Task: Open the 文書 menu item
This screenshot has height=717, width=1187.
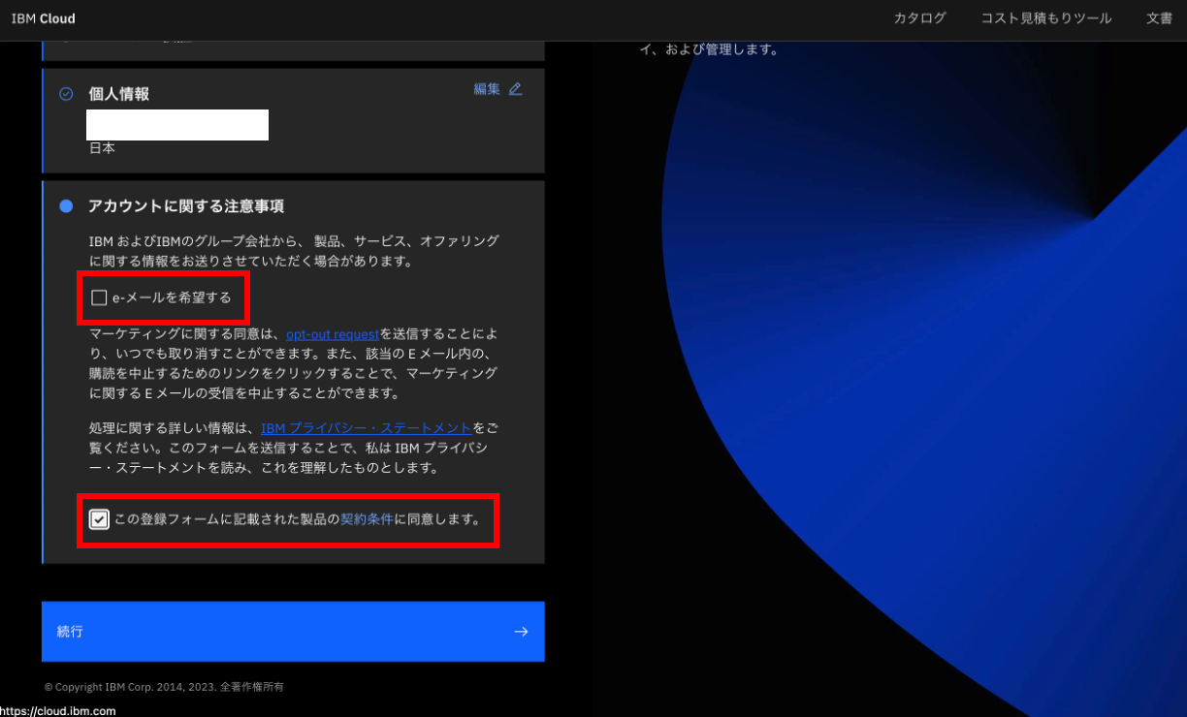Action: pos(1159,18)
